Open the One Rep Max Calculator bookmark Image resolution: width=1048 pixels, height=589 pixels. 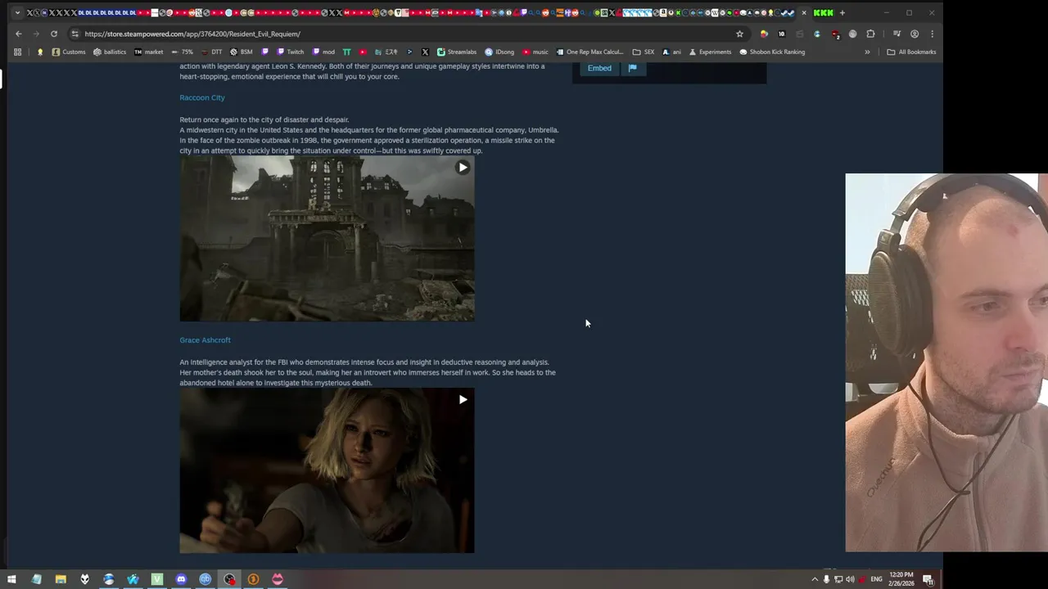(x=589, y=52)
